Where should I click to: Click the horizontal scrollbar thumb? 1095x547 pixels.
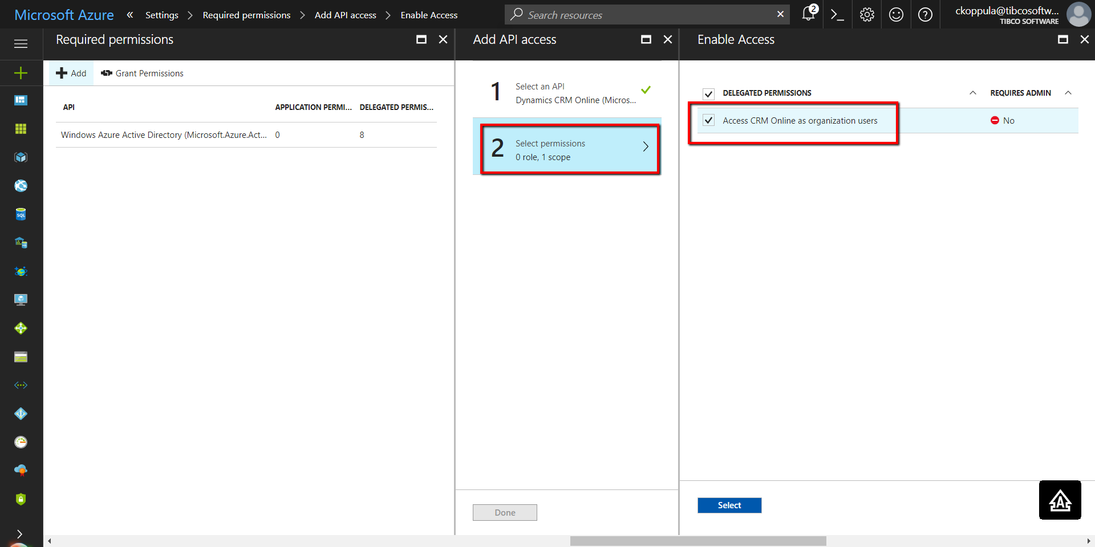(x=697, y=541)
